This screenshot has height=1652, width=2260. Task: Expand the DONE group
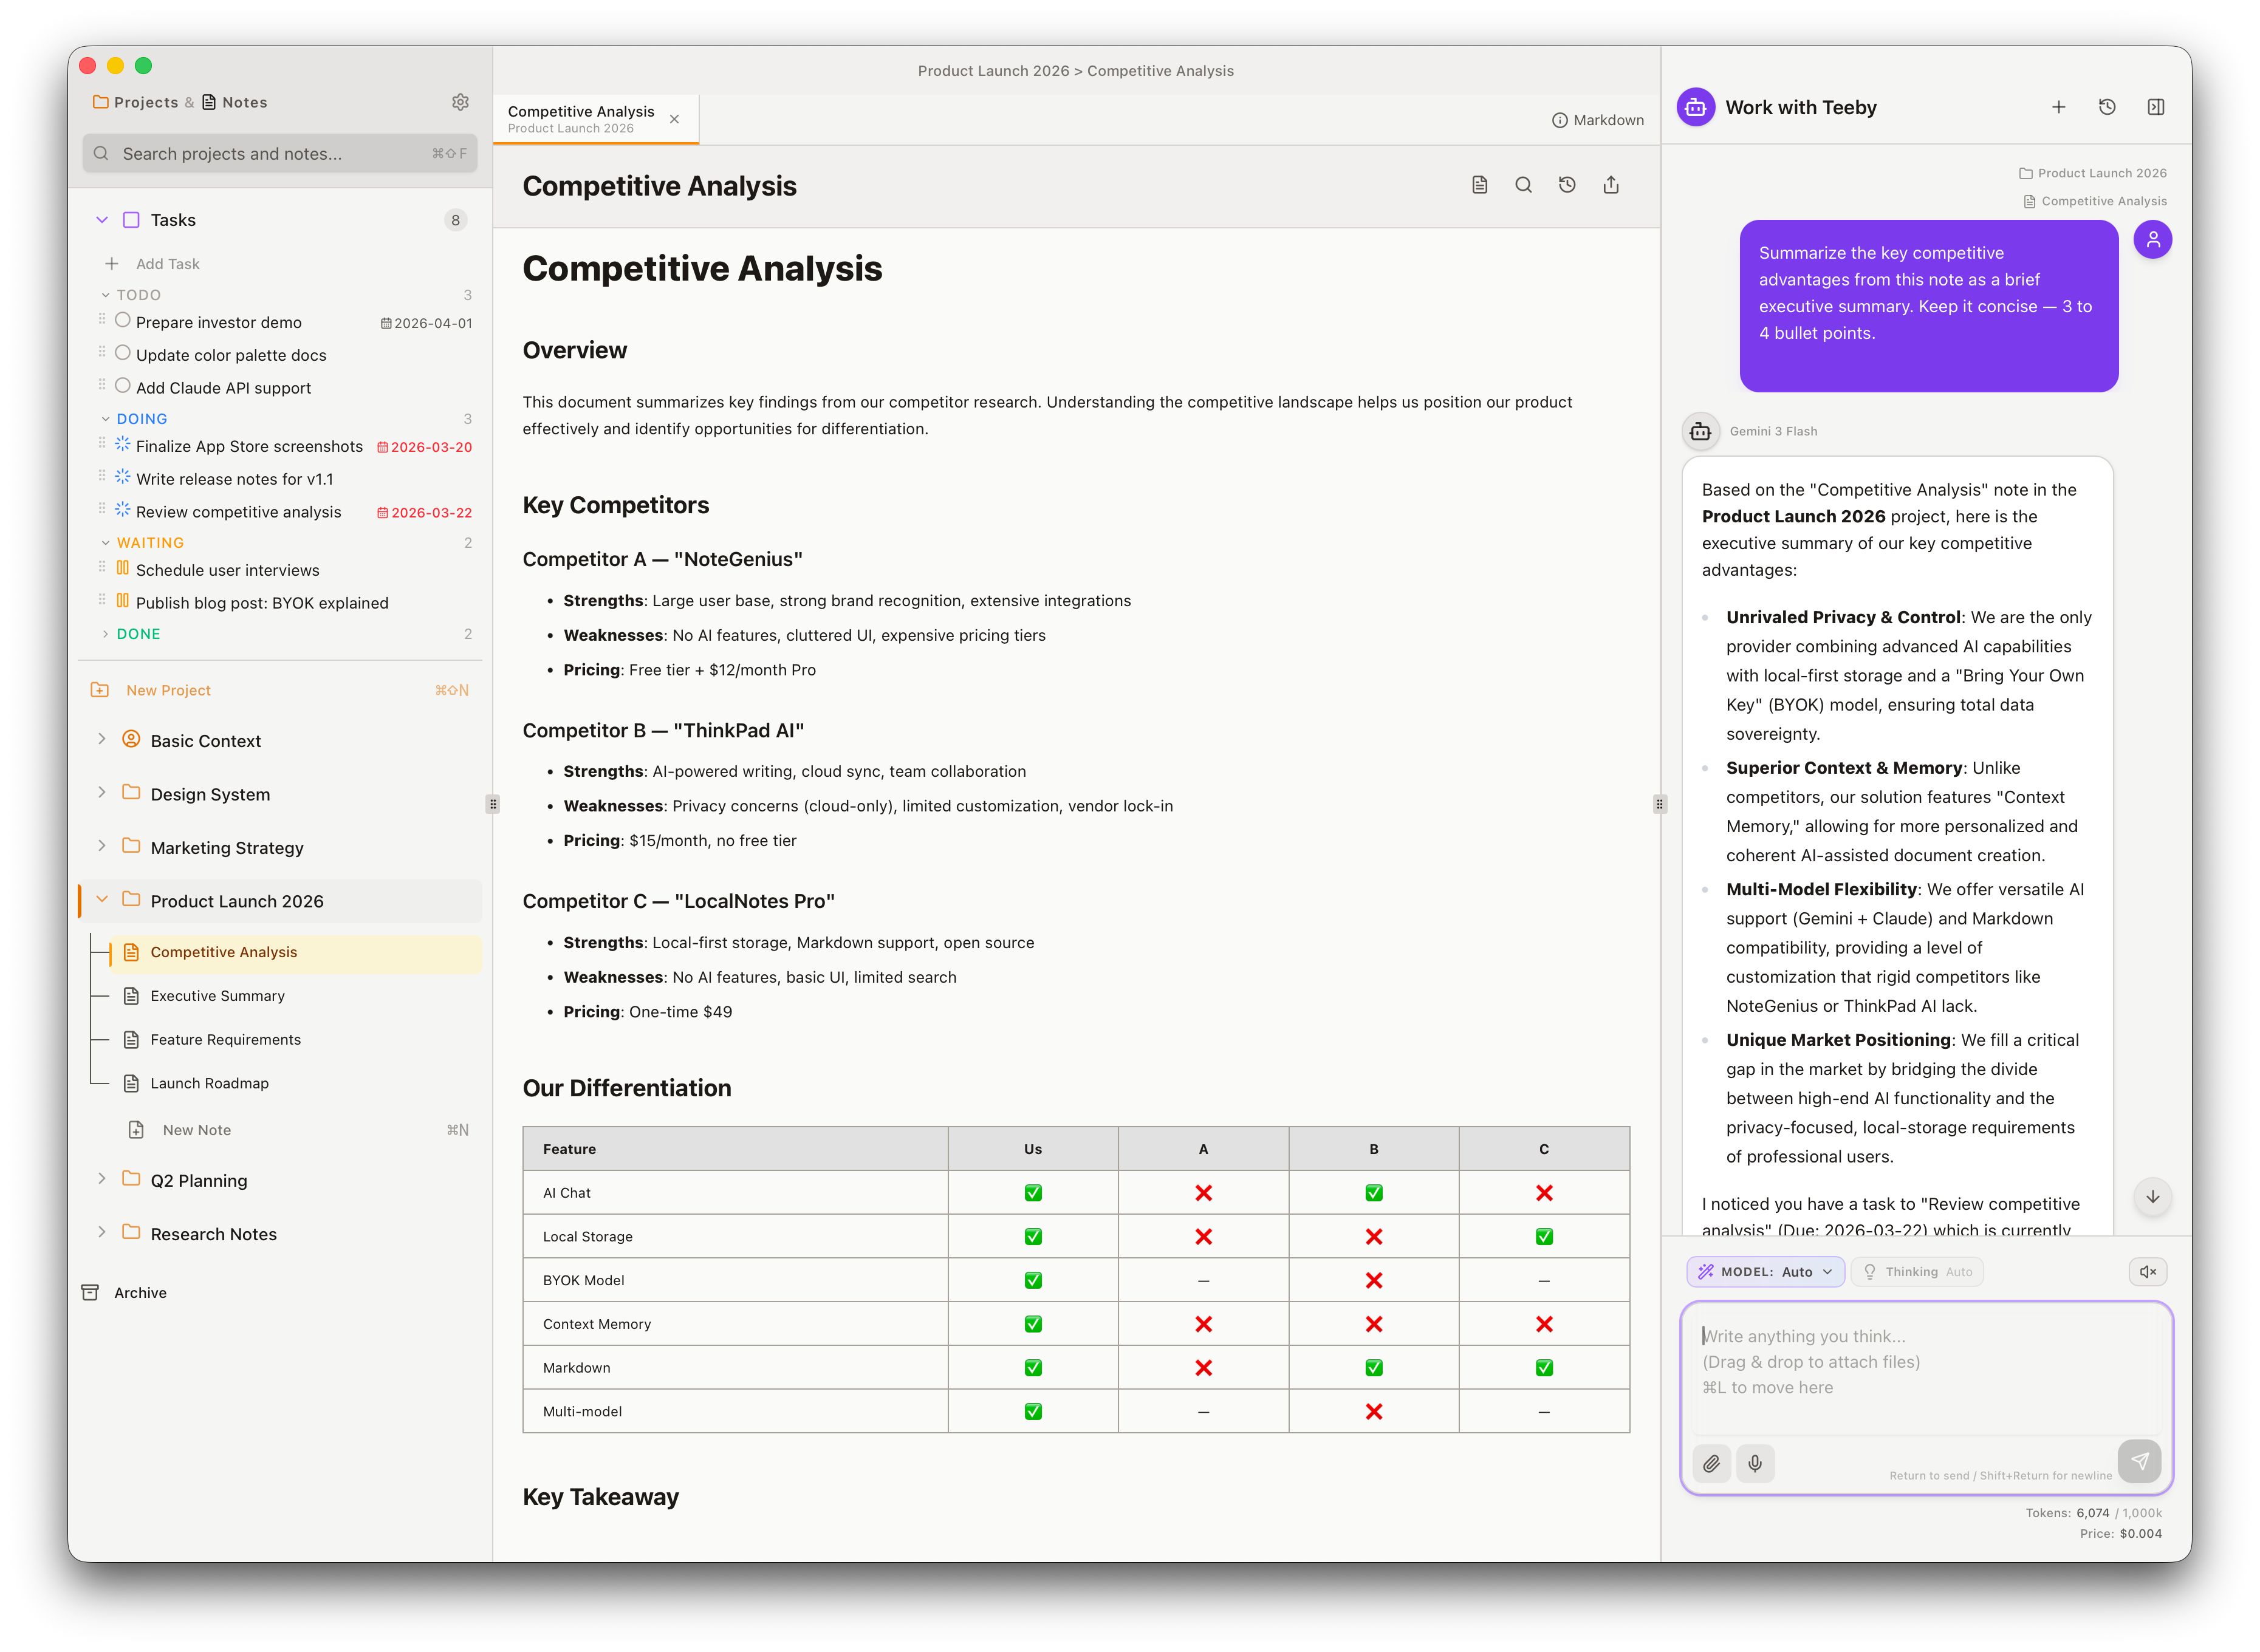105,634
